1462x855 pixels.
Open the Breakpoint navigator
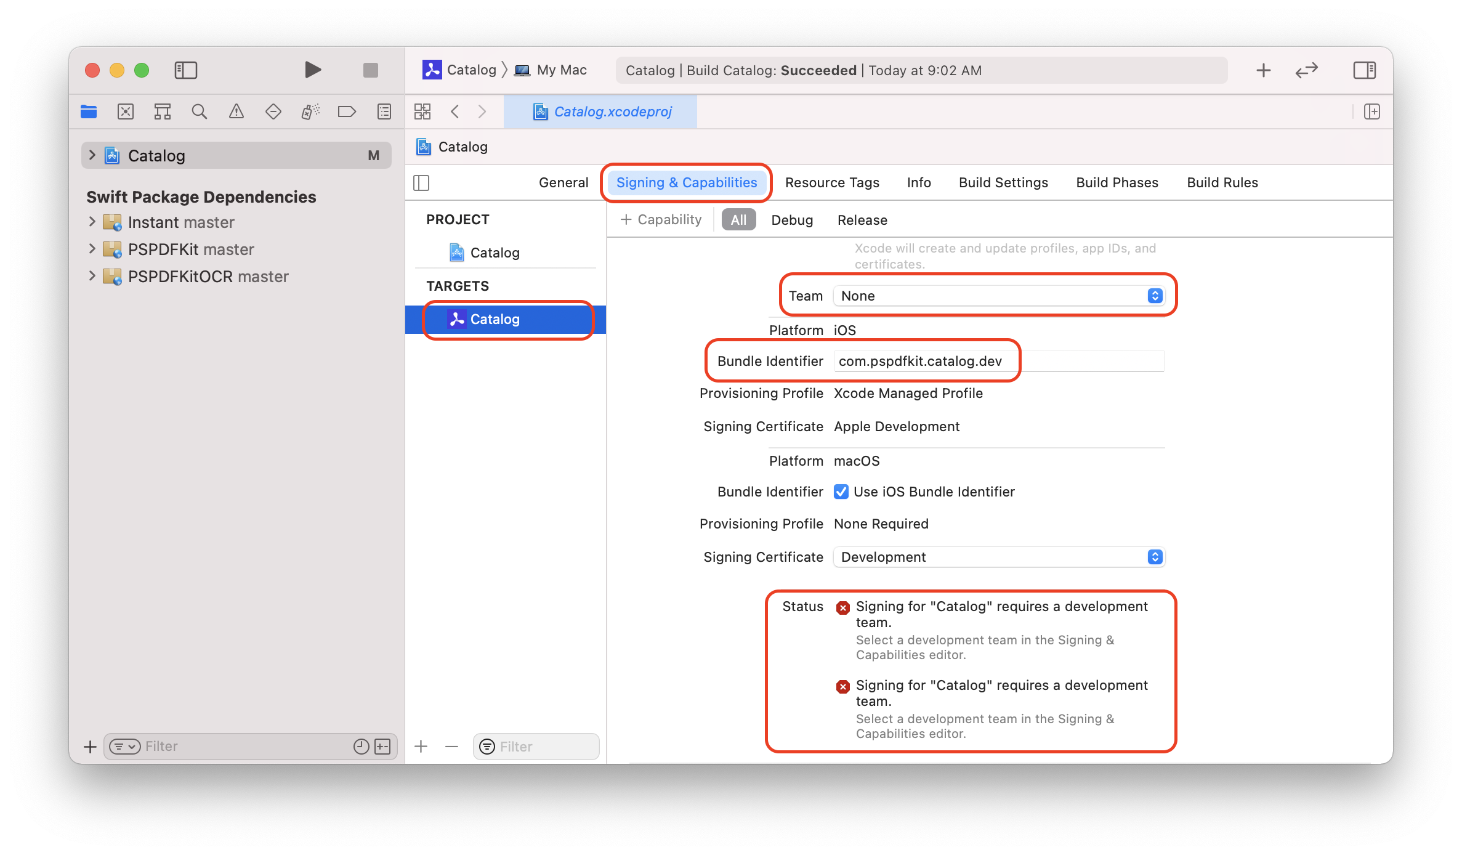point(347,111)
